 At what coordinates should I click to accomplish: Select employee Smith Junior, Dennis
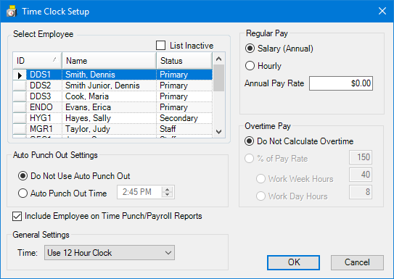tap(102, 86)
